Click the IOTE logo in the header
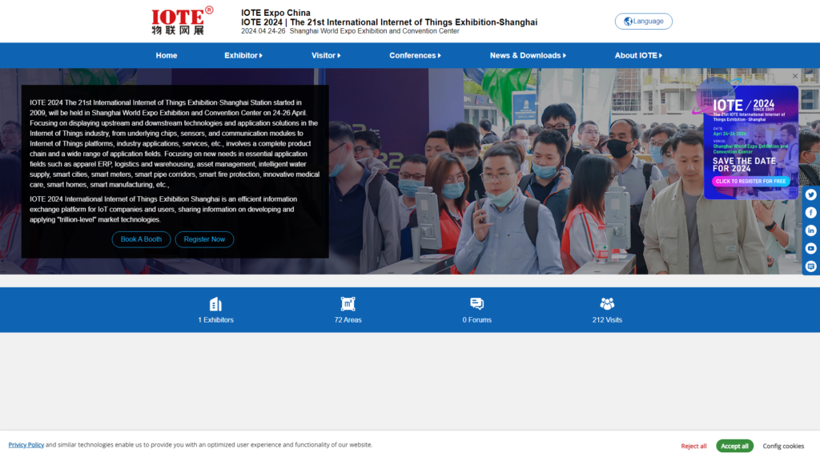 point(182,21)
